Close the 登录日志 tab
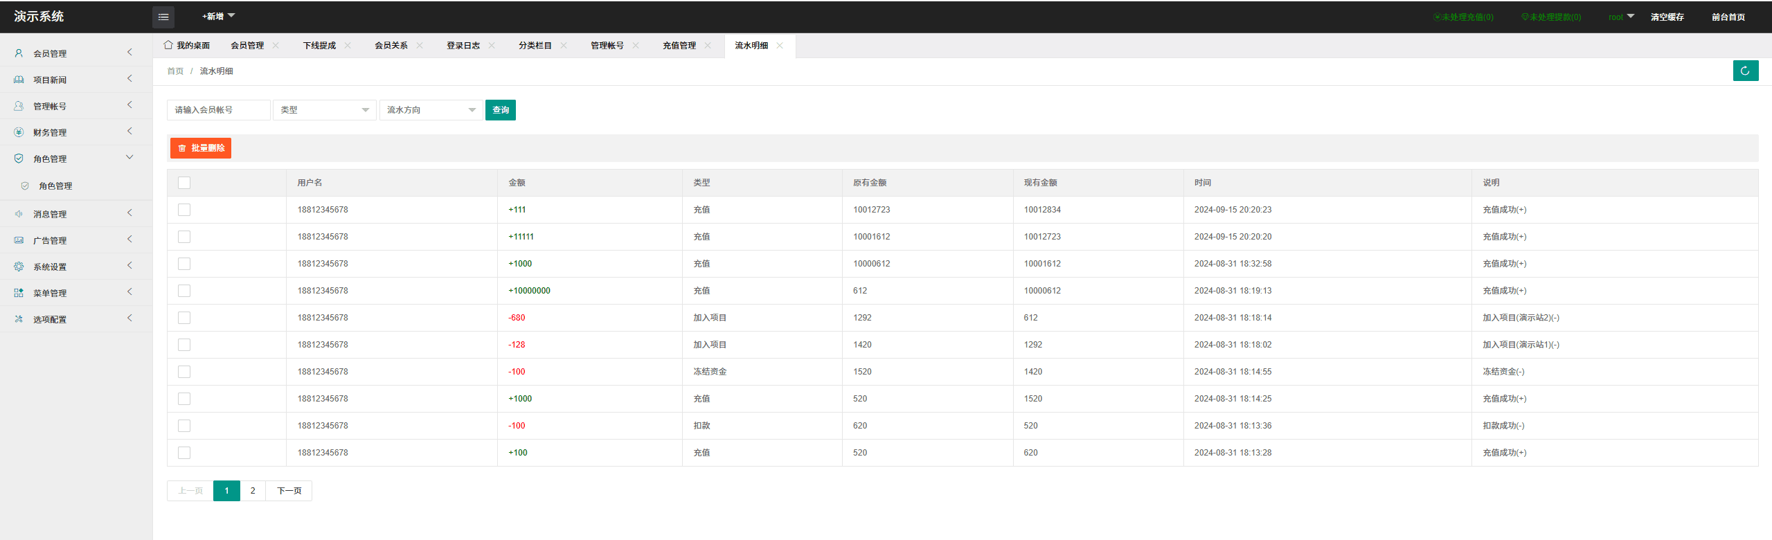This screenshot has width=1772, height=540. pyautogui.click(x=492, y=46)
